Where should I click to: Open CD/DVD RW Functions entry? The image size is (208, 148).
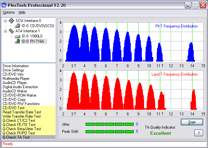point(21,104)
